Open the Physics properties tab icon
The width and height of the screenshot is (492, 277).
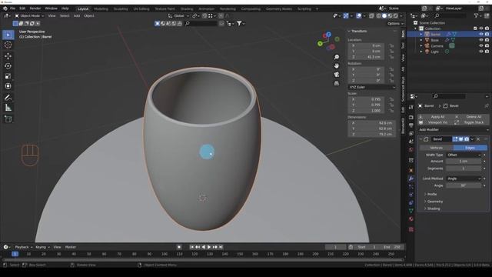pyautogui.click(x=411, y=195)
